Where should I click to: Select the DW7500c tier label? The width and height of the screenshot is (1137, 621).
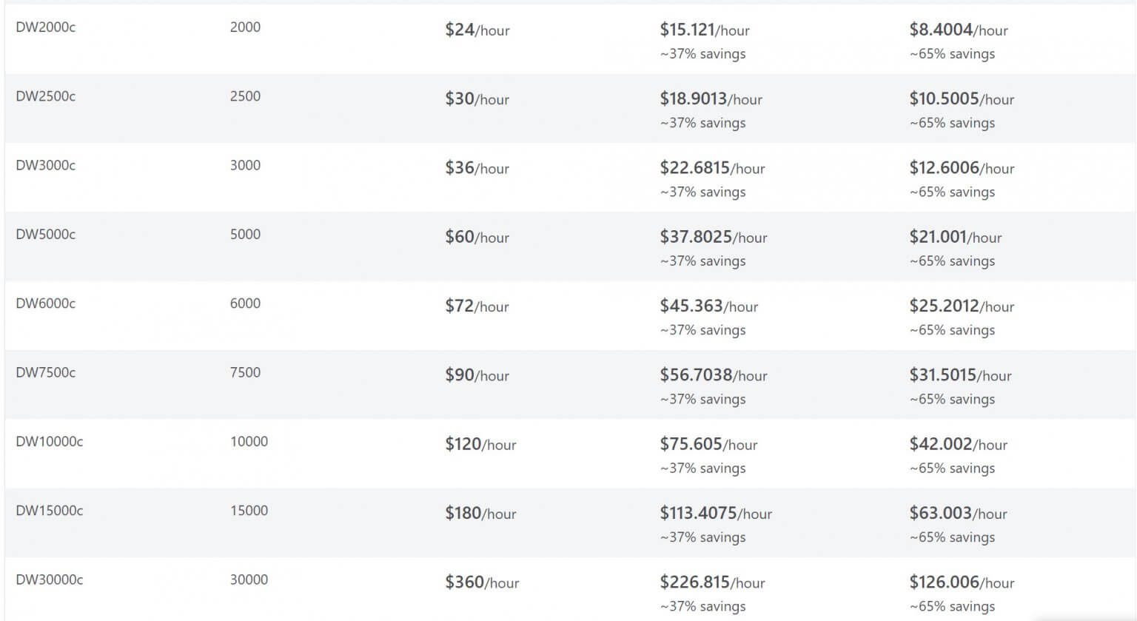[x=45, y=372]
